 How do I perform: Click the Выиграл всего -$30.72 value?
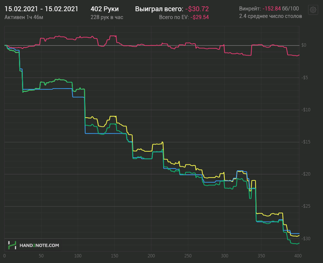[197, 9]
